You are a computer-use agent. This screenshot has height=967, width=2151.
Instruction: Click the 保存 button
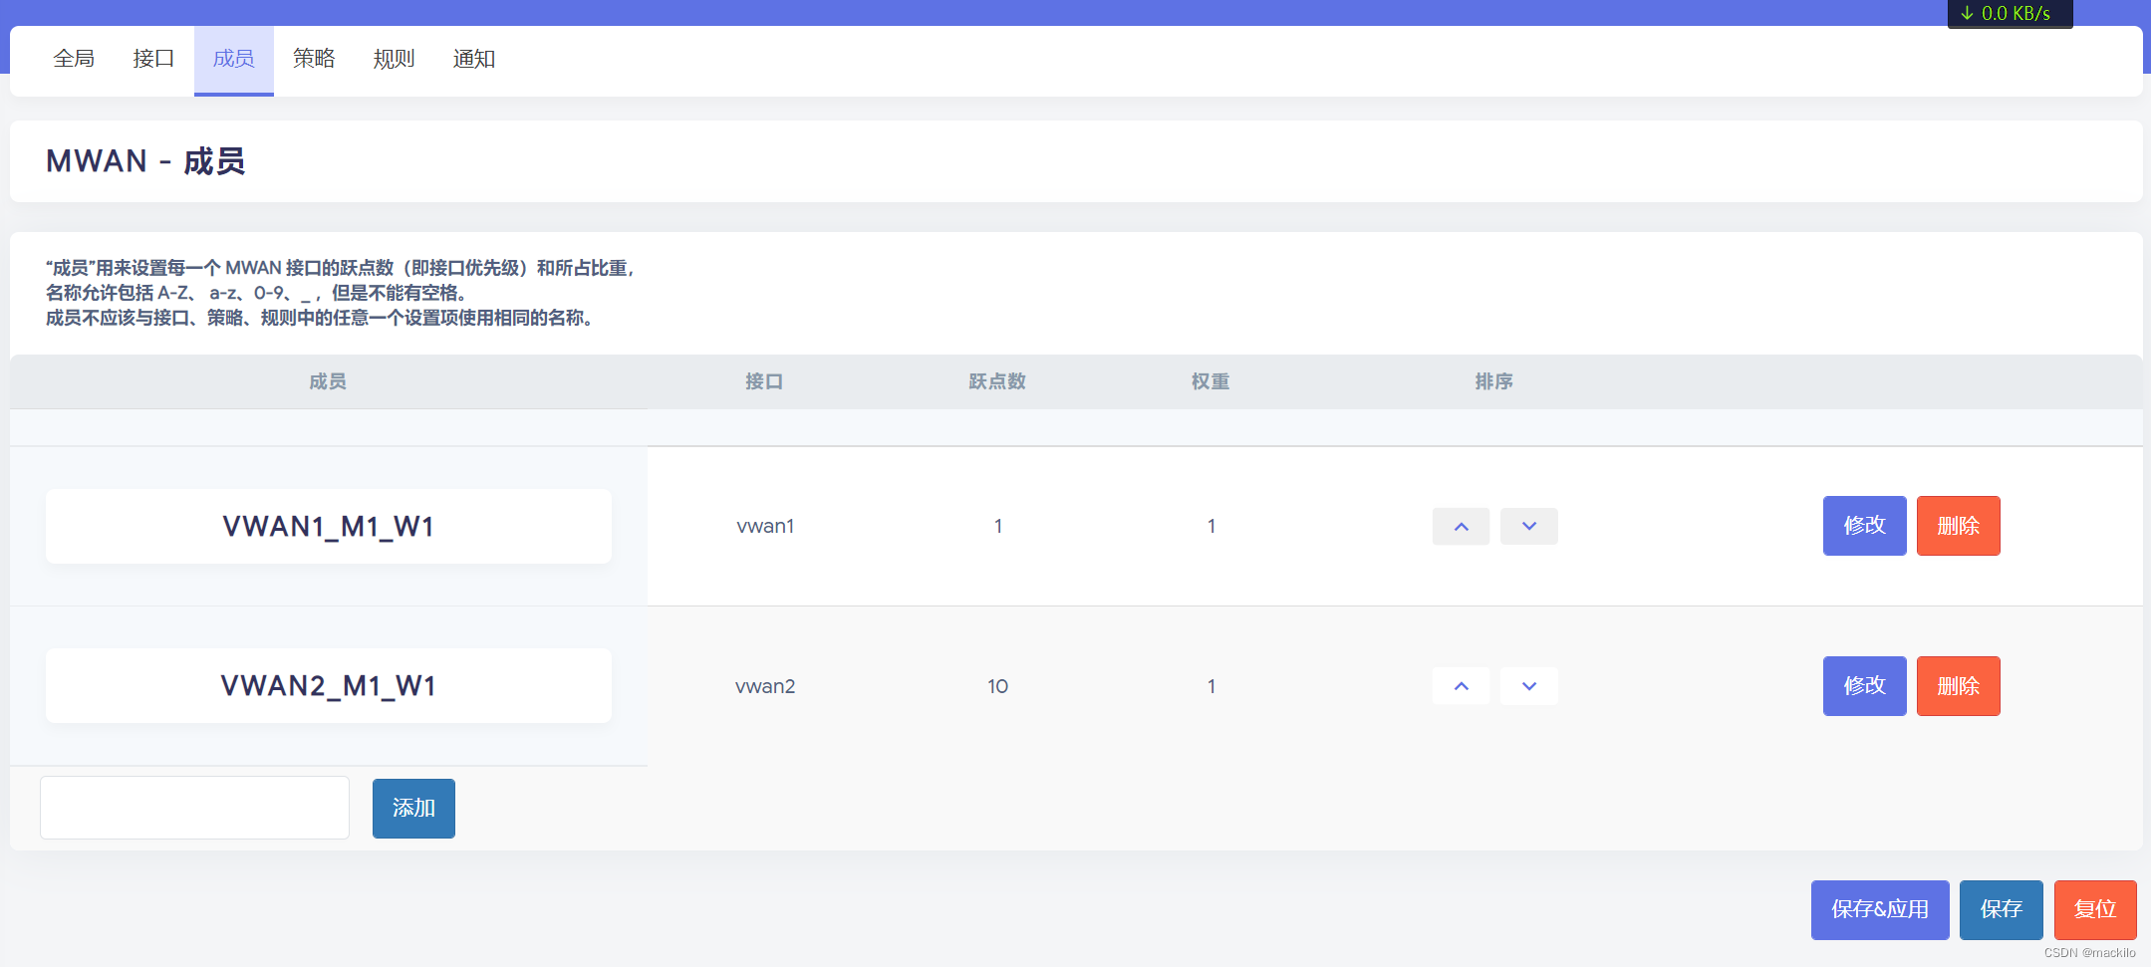tap(2001, 909)
